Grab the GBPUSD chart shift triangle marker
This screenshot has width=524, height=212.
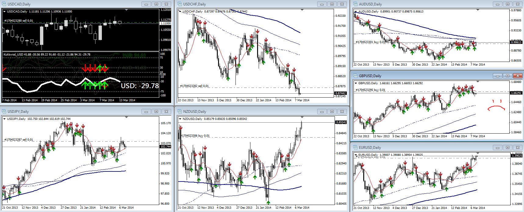pyautogui.click(x=478, y=82)
